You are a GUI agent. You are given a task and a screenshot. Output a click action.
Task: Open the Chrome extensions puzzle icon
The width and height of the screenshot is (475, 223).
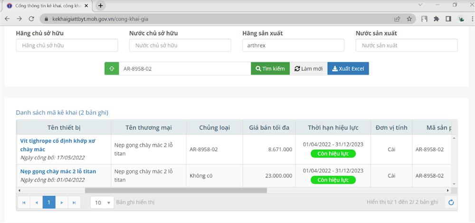(436, 19)
